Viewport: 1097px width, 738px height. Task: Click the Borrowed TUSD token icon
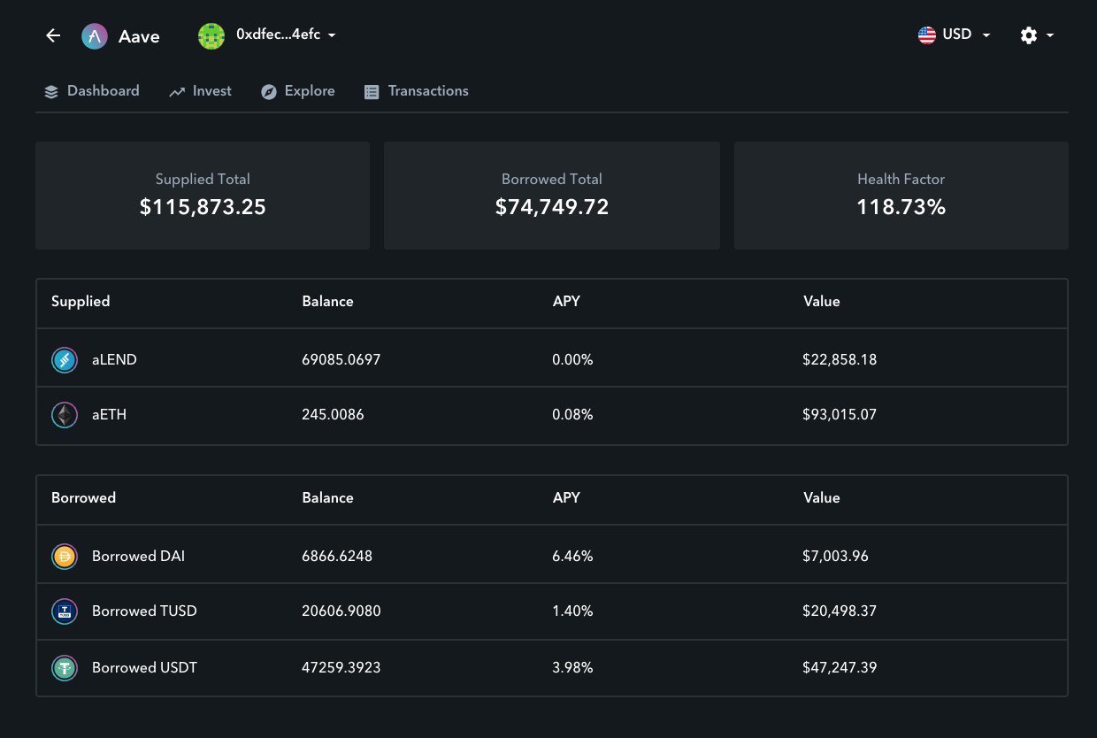pos(65,611)
